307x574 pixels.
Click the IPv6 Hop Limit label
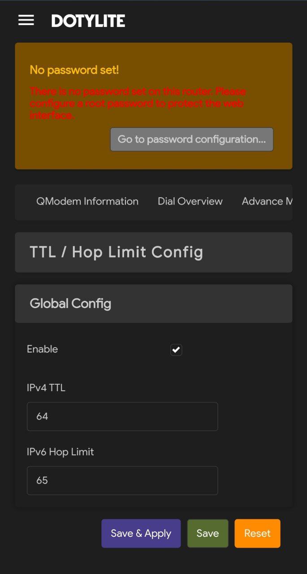pyautogui.click(x=61, y=452)
